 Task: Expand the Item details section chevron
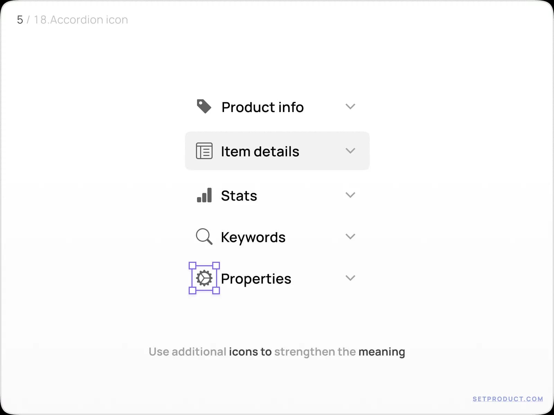350,151
